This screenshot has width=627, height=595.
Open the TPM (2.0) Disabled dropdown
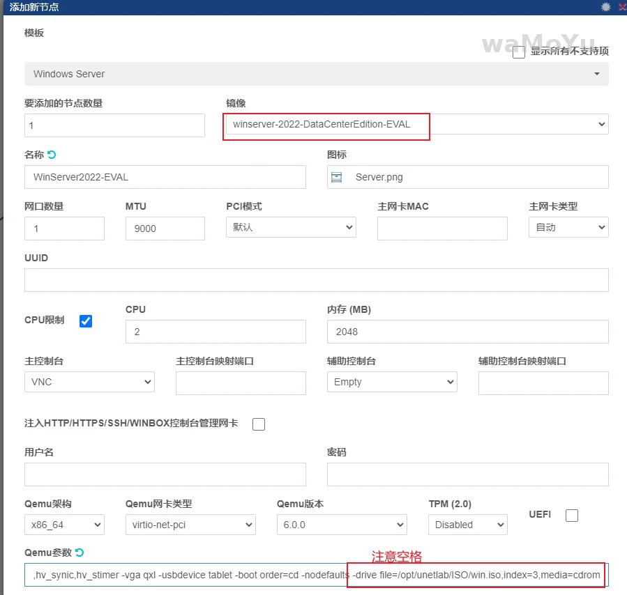tap(468, 525)
